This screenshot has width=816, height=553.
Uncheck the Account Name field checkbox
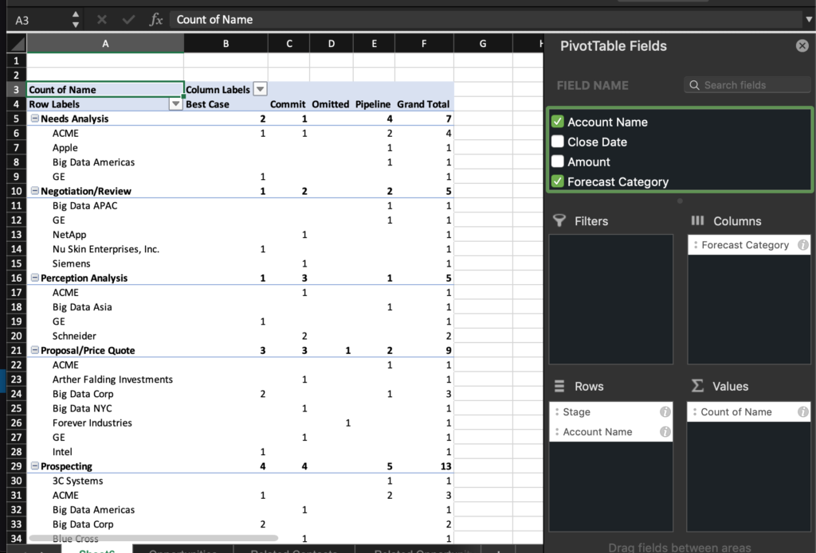[x=557, y=122]
